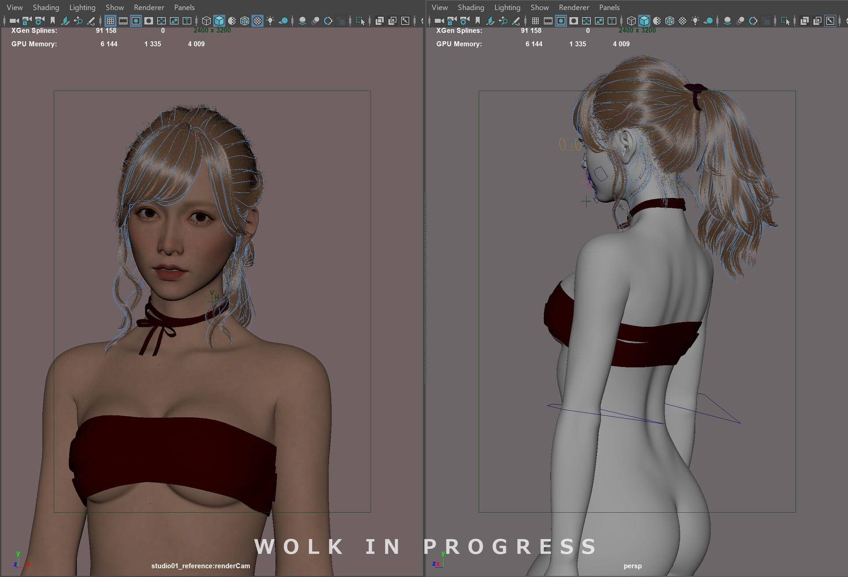This screenshot has height=577, width=848.
Task: Open Lighting menu in right persp panel
Action: point(507,8)
